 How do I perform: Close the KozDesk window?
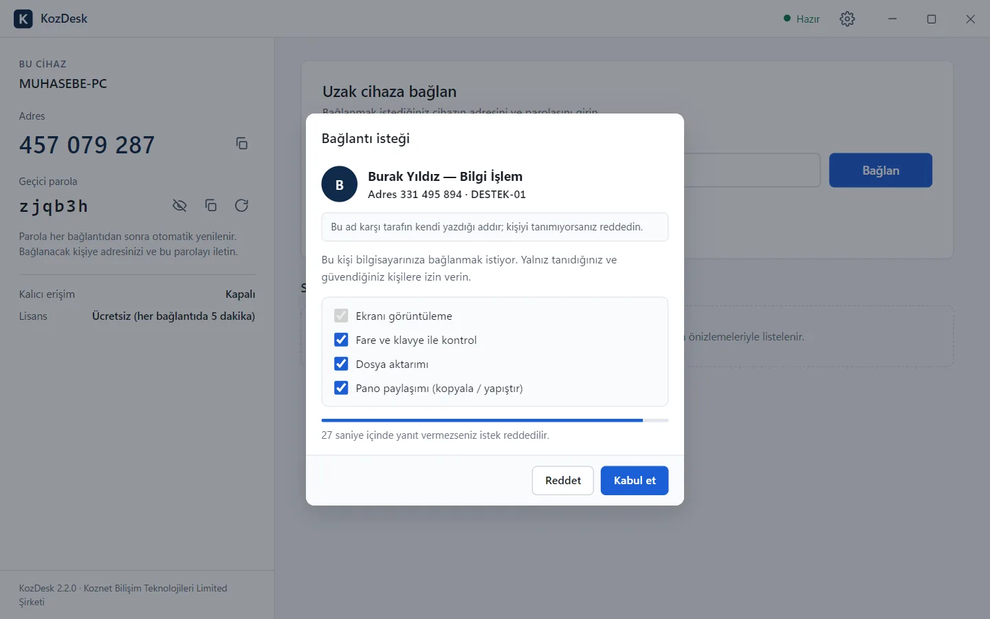(971, 19)
